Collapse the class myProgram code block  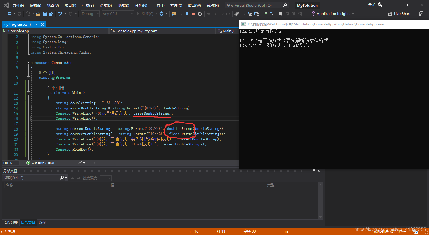pyautogui.click(x=28, y=78)
